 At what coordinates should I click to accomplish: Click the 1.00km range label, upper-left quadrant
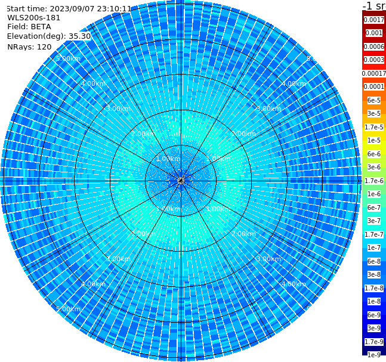(x=168, y=159)
